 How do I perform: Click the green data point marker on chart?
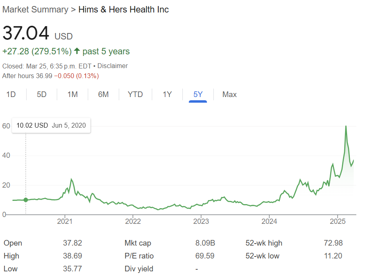[x=26, y=200]
